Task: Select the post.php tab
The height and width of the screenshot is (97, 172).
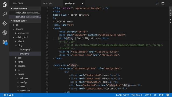Action: click(x=70, y=3)
